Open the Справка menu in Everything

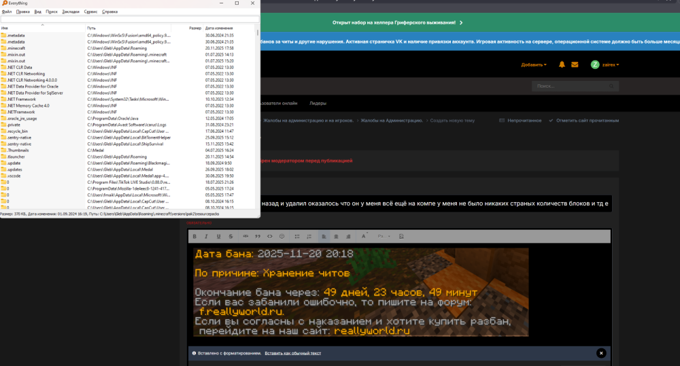click(x=109, y=12)
